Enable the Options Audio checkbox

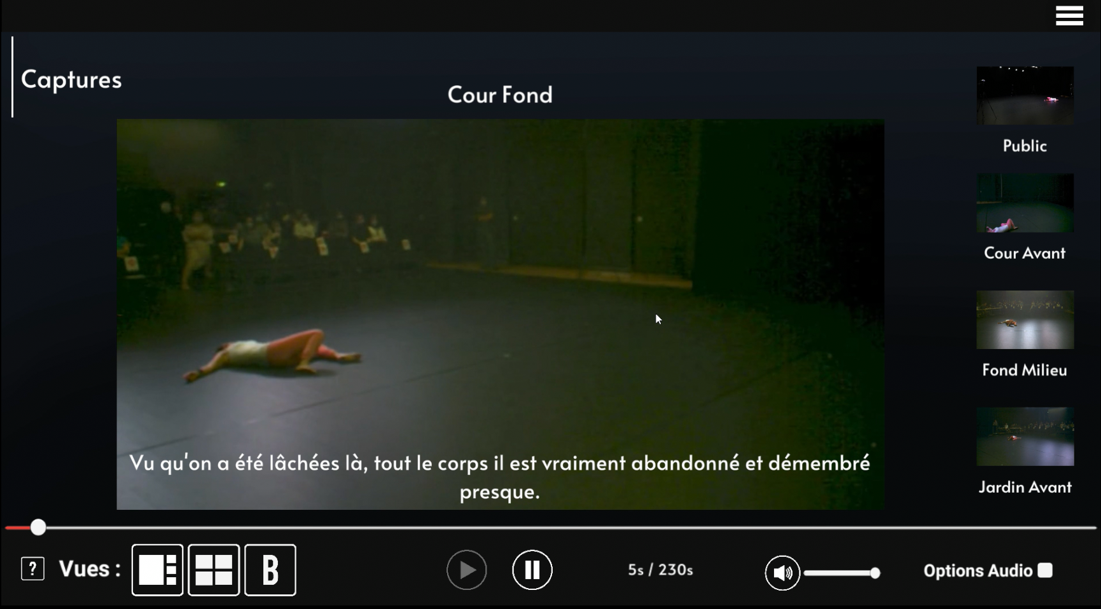coord(1045,570)
